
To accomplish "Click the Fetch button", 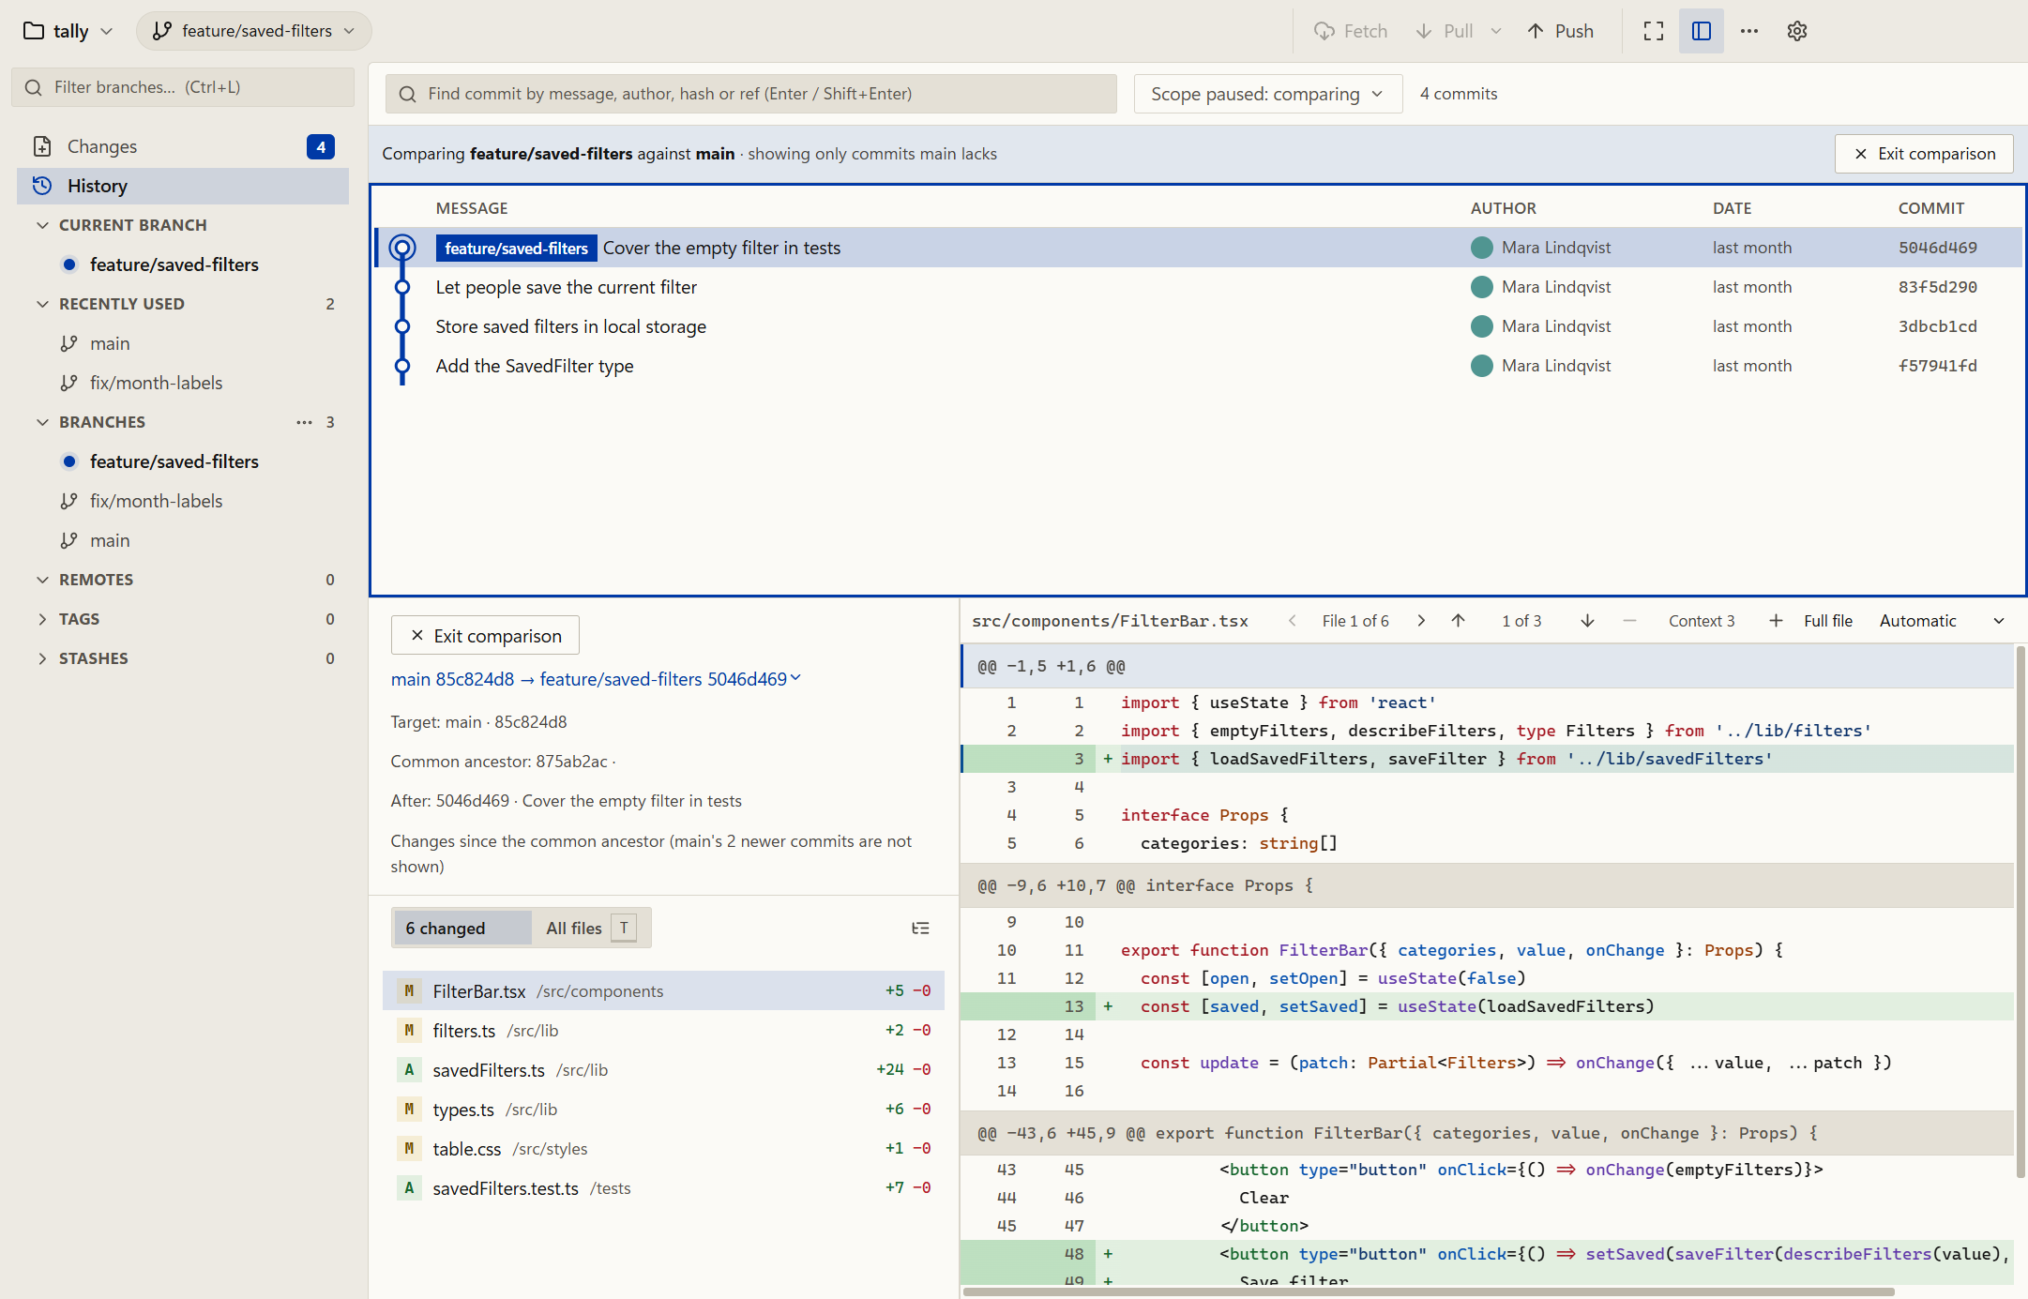I will (1351, 31).
